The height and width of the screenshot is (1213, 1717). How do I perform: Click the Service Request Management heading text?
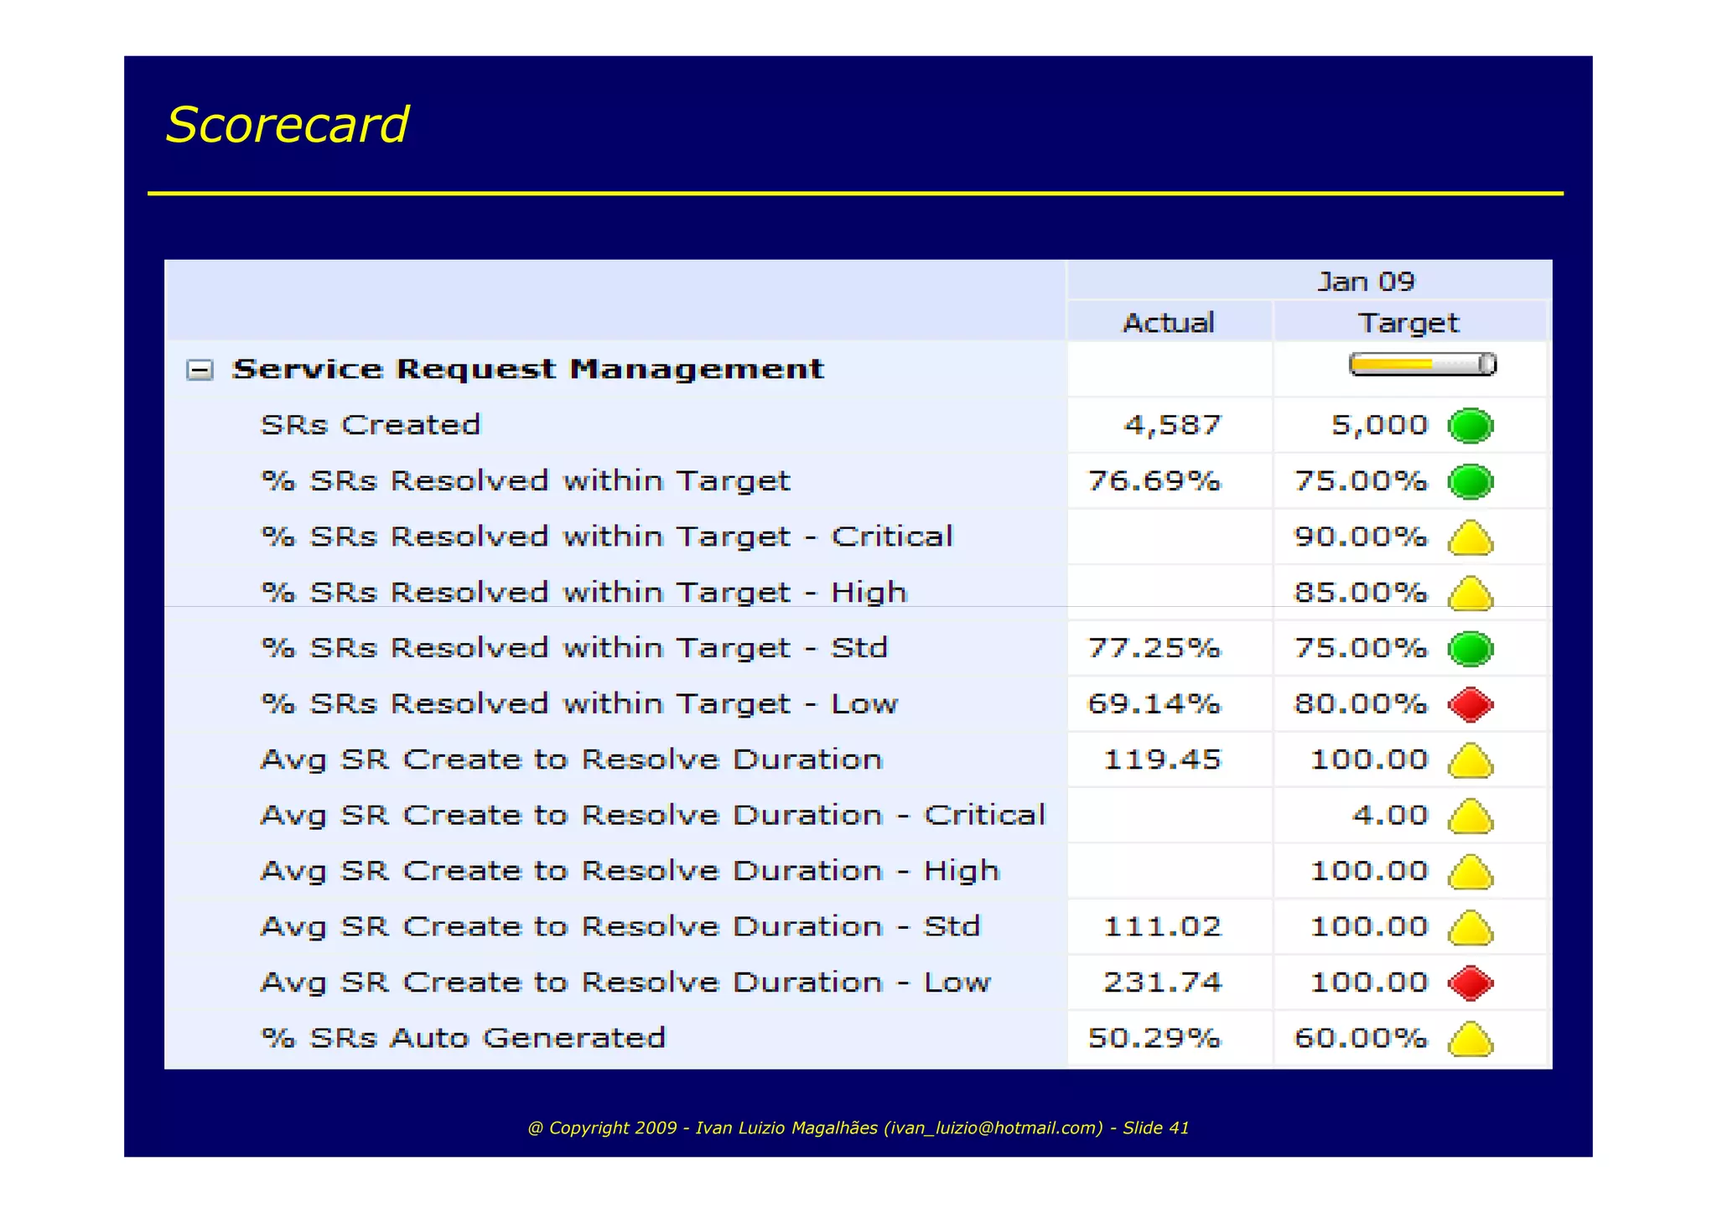[528, 370]
